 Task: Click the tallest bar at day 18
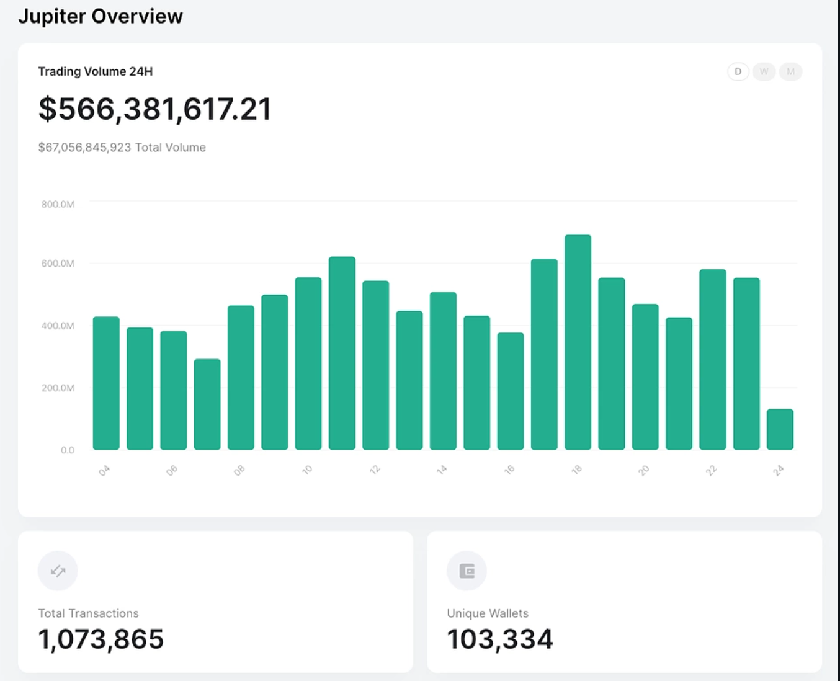pyautogui.click(x=578, y=342)
